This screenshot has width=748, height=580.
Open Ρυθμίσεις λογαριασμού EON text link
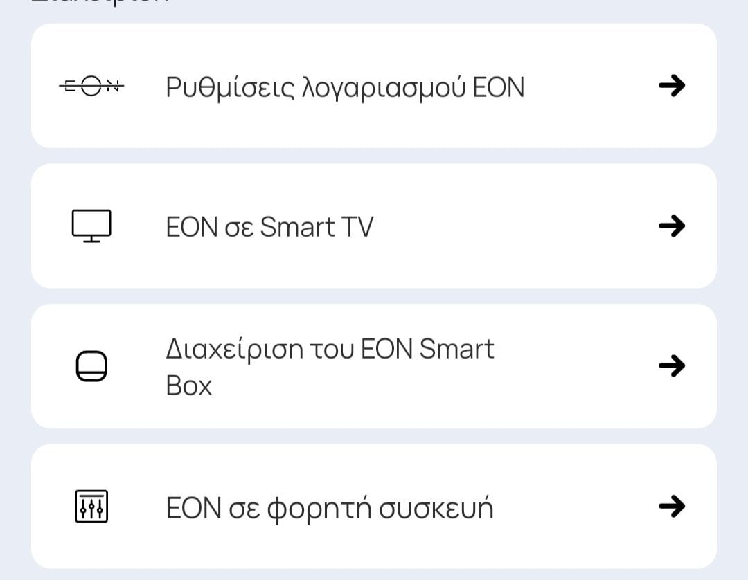(345, 88)
